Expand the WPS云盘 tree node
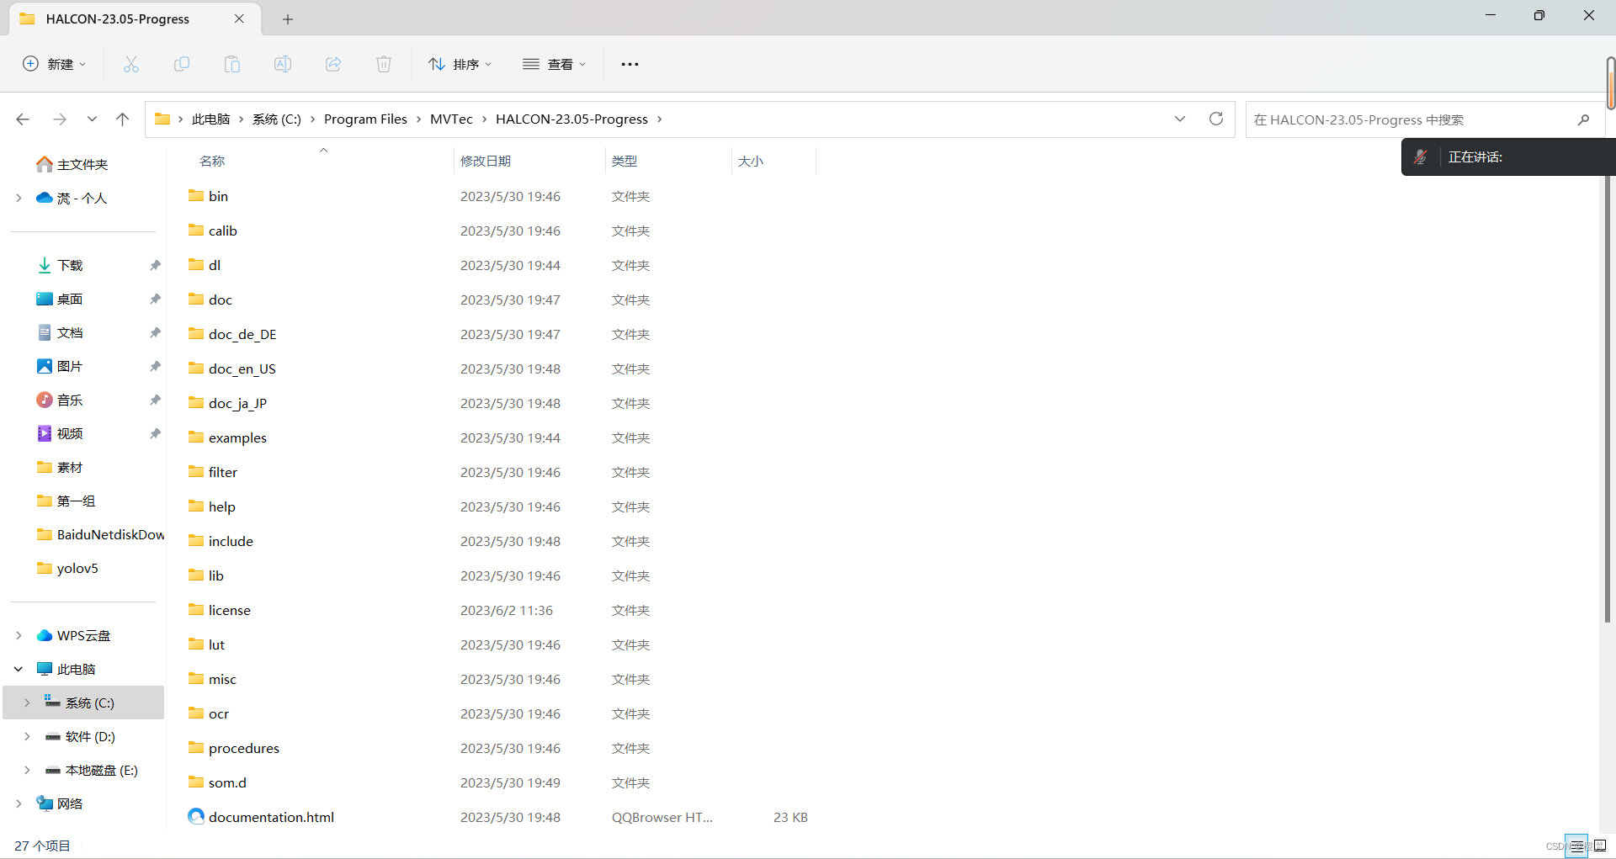The height and width of the screenshot is (859, 1616). (x=19, y=635)
